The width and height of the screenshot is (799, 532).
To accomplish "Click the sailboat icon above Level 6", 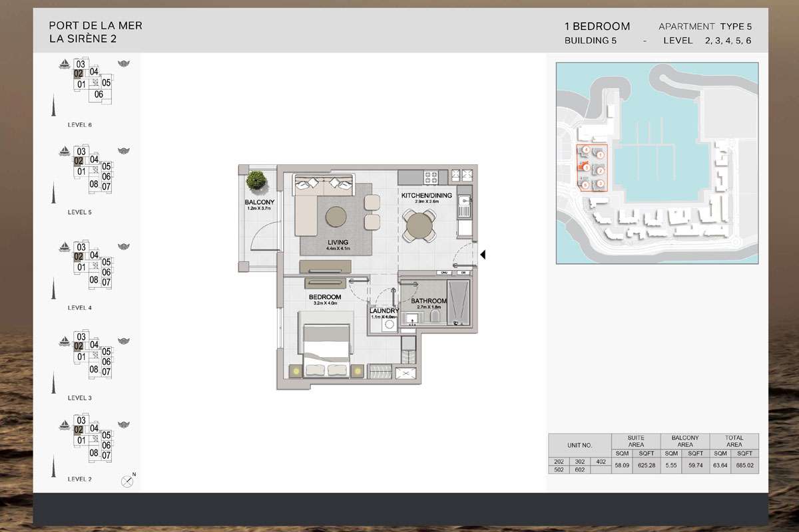I will [x=65, y=65].
